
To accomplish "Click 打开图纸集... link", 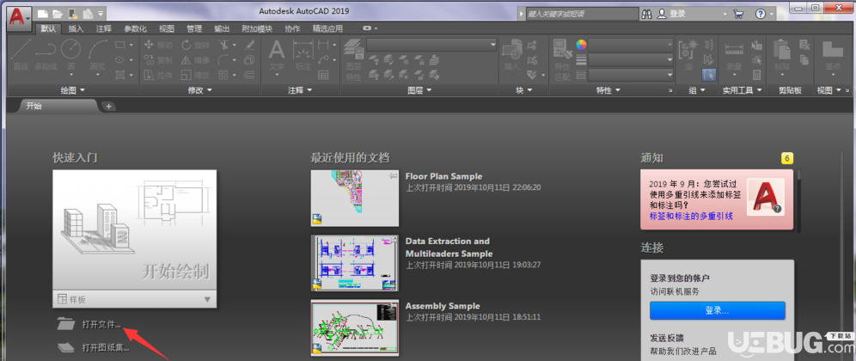I will click(x=106, y=347).
